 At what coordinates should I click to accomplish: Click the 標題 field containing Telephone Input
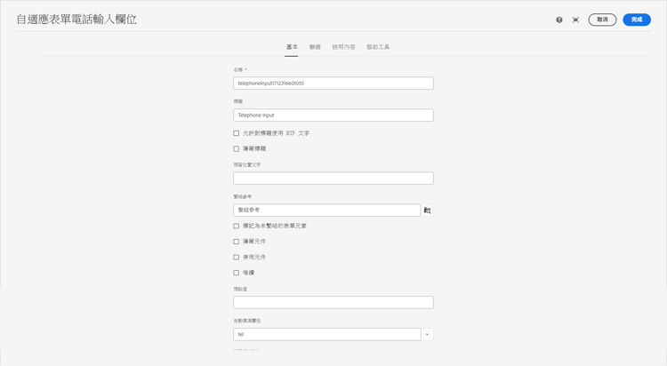(333, 115)
